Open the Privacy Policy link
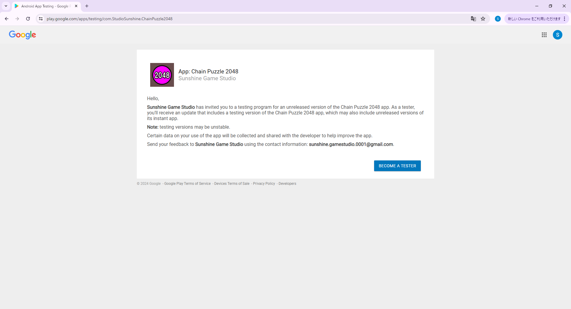This screenshot has height=309, width=571. click(x=264, y=184)
